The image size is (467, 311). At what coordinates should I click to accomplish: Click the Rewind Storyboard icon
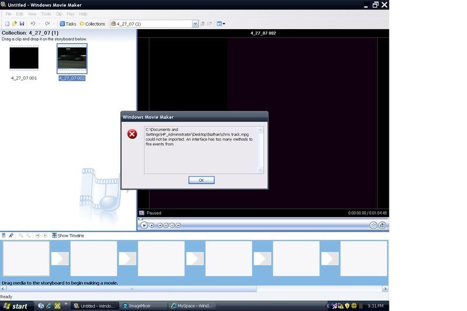[37, 235]
